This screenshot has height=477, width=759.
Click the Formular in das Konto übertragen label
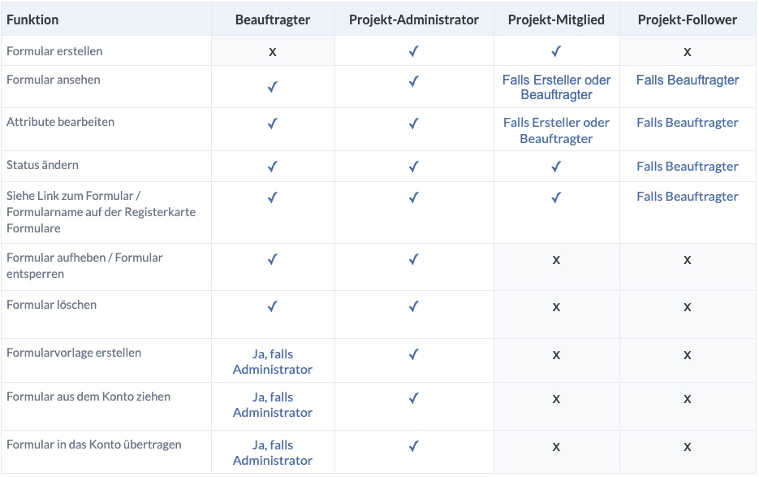[x=94, y=444]
